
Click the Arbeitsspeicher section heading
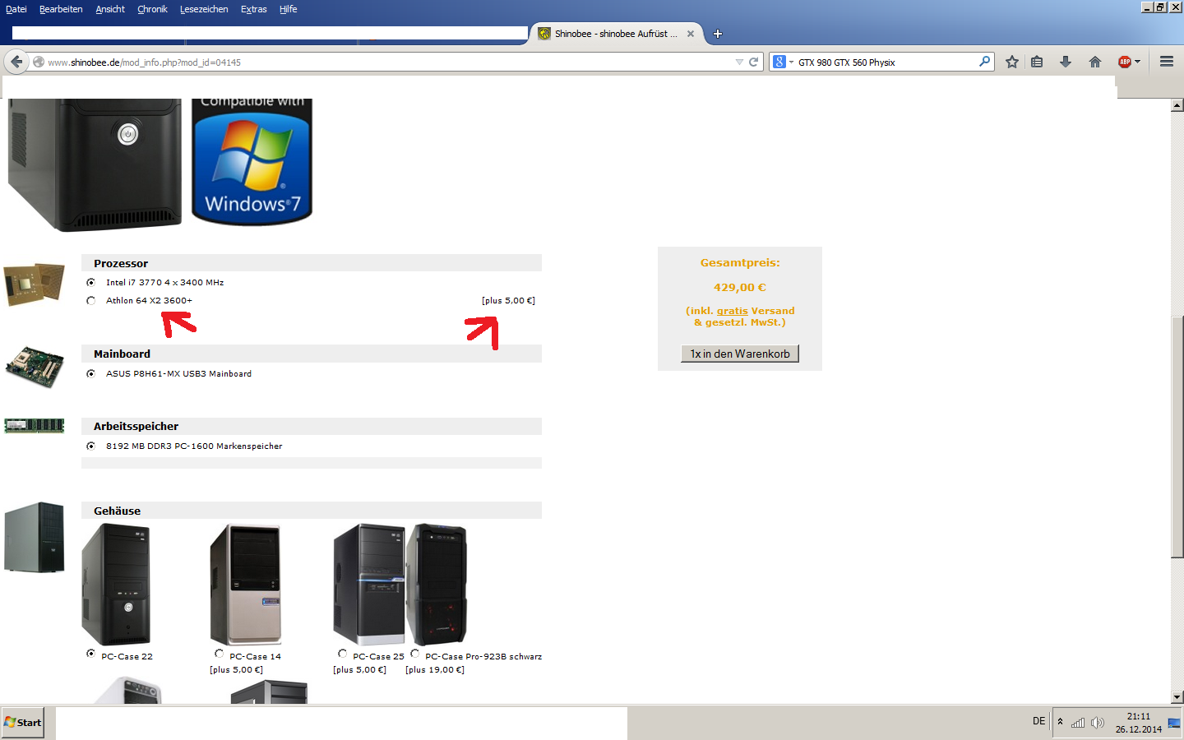click(x=136, y=426)
